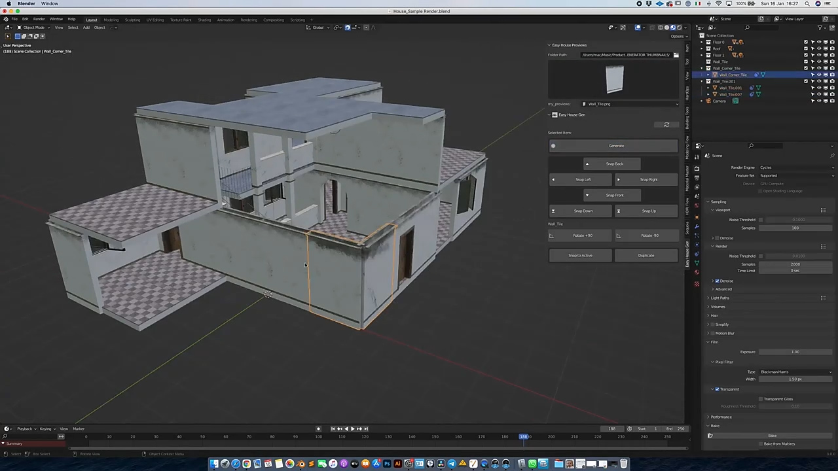Enable Viewport Denoise checkbox
The image size is (838, 471).
(x=717, y=238)
